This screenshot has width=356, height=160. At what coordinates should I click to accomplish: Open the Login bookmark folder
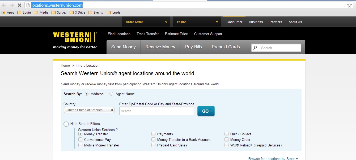pyautogui.click(x=24, y=12)
